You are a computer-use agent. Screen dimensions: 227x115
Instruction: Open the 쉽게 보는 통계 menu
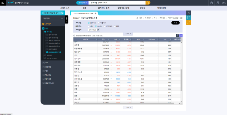point(104,8)
